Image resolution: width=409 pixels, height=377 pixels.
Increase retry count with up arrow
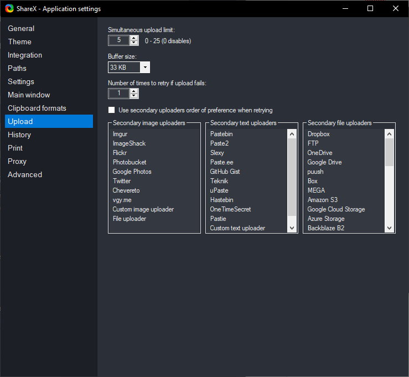(x=133, y=91)
